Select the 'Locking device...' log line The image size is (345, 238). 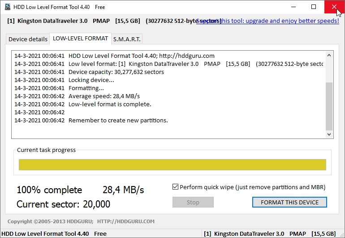(x=91, y=80)
